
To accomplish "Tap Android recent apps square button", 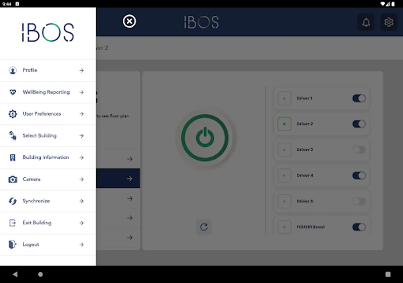I will click(388, 275).
